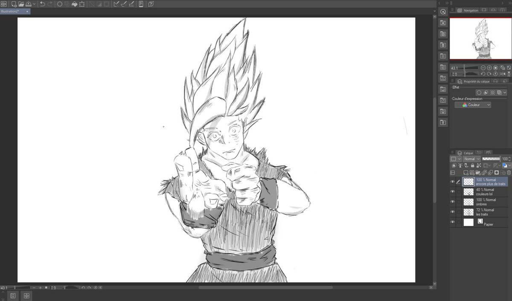The image size is (512, 301).
Task: Create a layer mask icon
Action: (497, 173)
